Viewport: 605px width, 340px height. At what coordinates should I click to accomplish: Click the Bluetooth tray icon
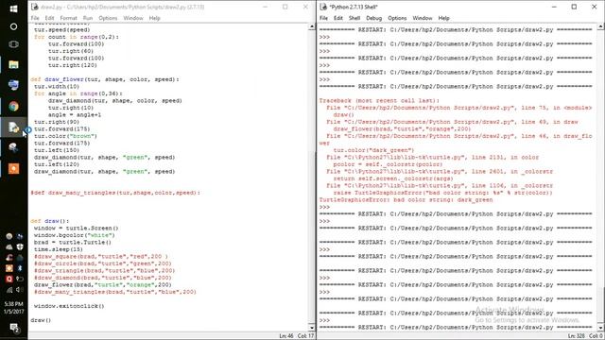point(20,268)
